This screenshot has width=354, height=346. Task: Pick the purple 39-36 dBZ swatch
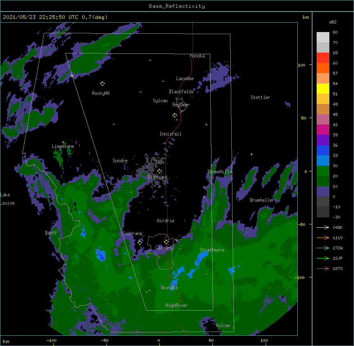[323, 140]
